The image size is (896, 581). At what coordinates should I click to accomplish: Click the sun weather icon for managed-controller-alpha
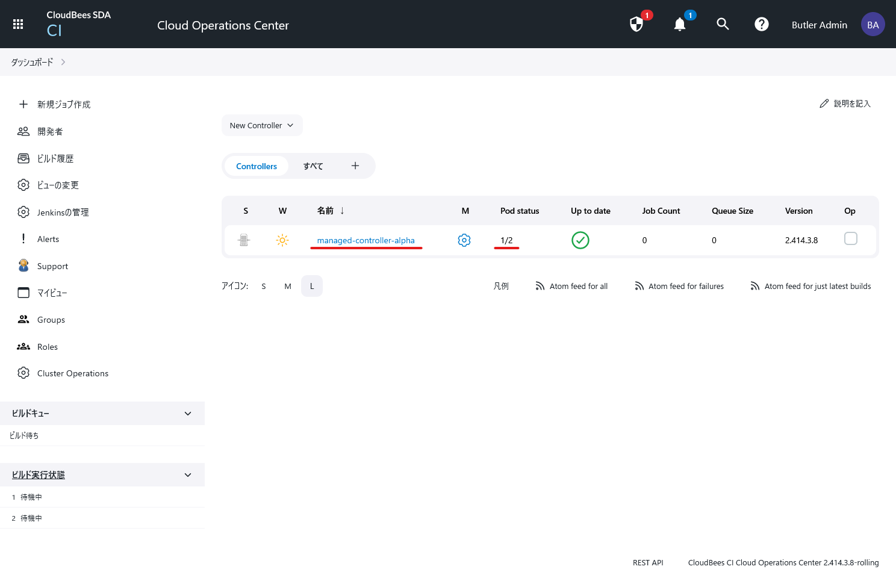(x=282, y=240)
